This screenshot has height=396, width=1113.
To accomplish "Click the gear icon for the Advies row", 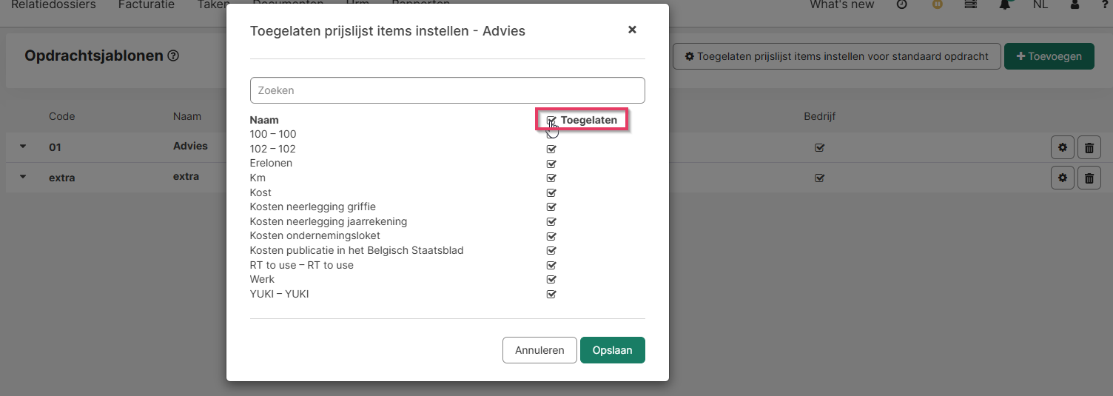I will pyautogui.click(x=1062, y=147).
